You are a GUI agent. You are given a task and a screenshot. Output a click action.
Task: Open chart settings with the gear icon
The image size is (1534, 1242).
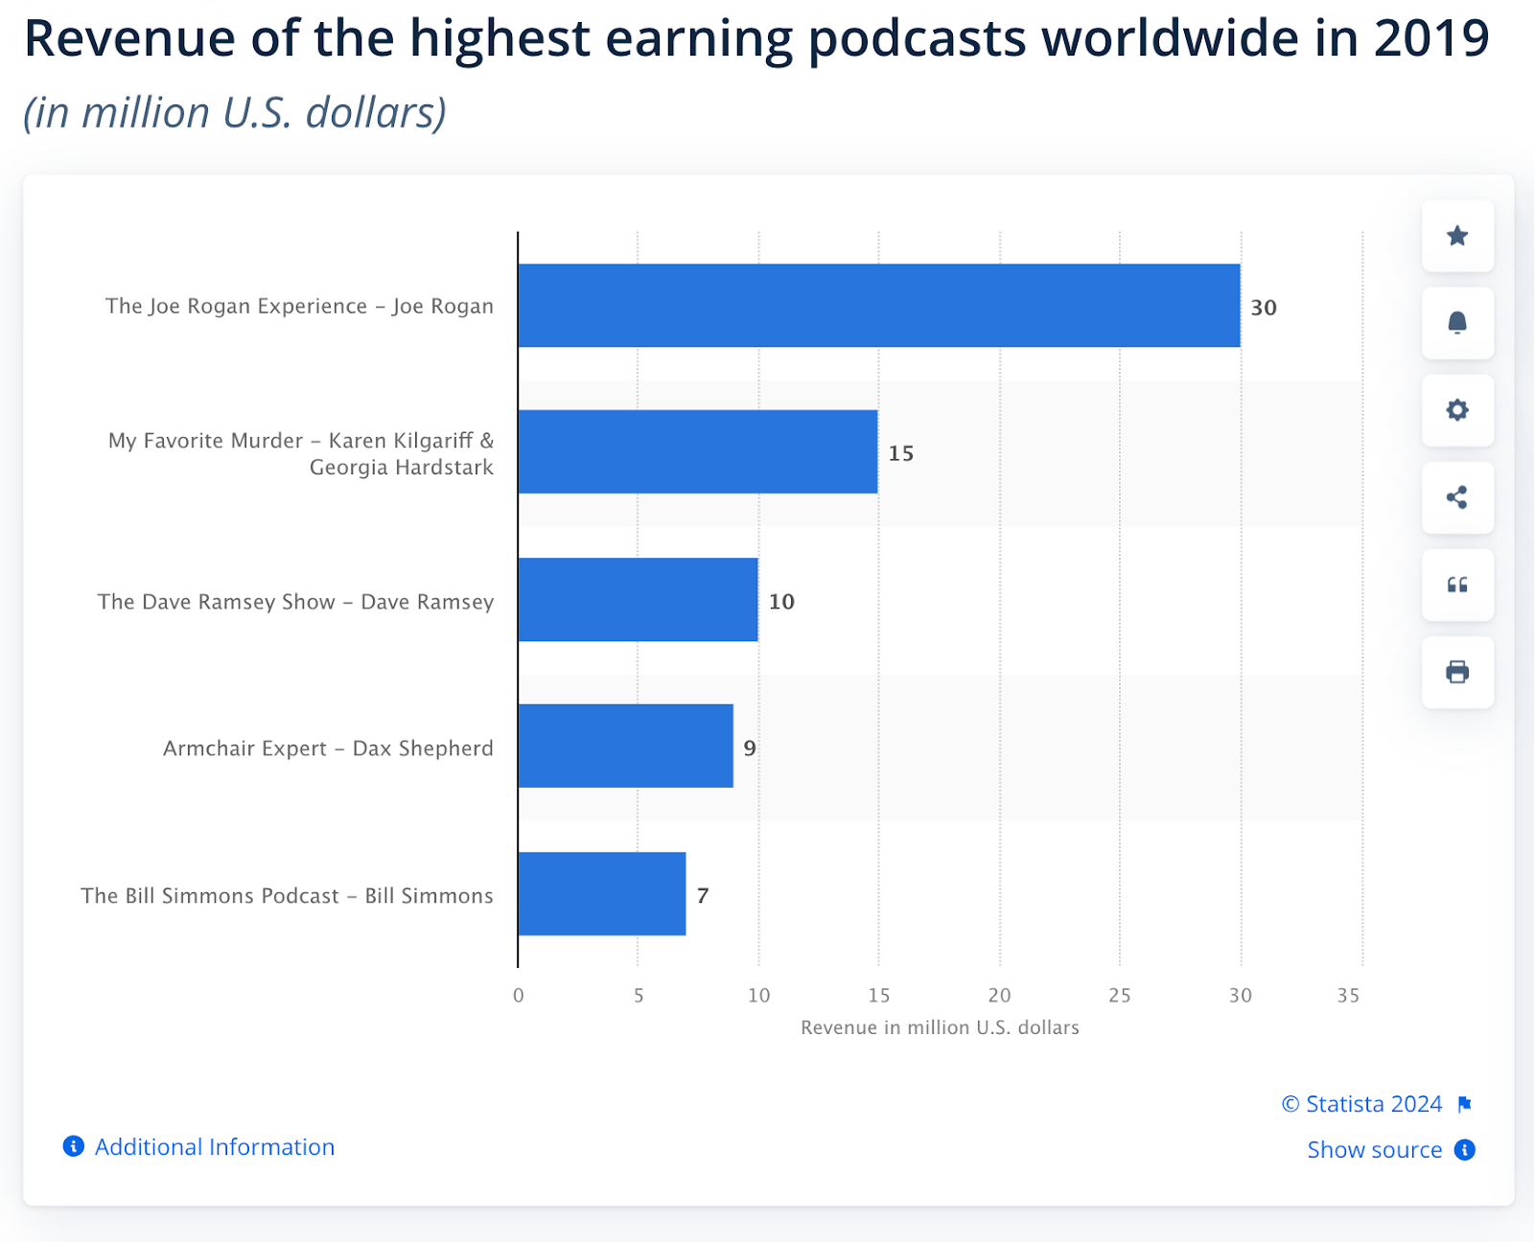point(1457,411)
